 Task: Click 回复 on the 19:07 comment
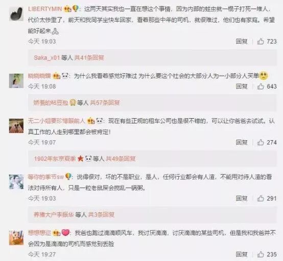[242, 142]
